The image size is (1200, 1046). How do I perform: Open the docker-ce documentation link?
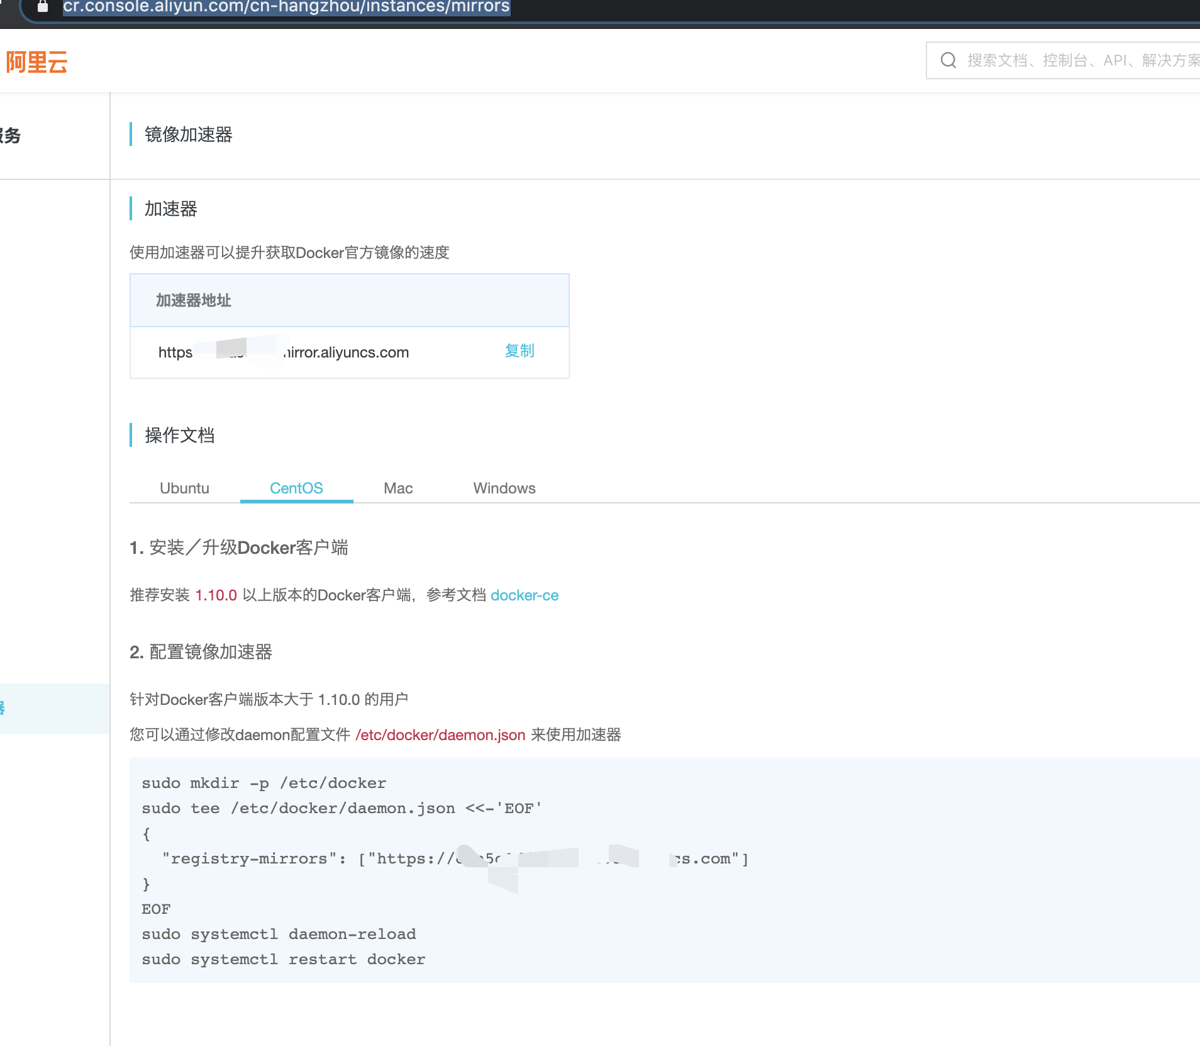coord(525,595)
